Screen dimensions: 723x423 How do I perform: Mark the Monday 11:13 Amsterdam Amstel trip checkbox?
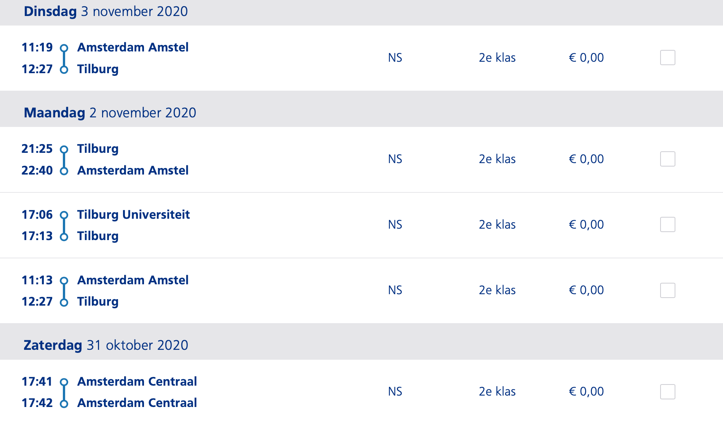click(667, 290)
